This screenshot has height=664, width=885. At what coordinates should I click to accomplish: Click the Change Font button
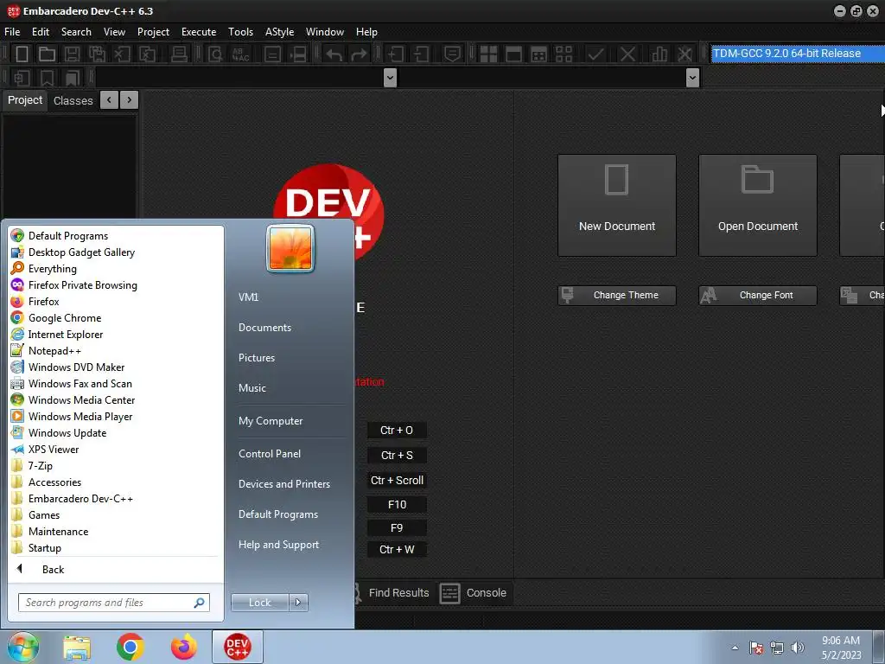pyautogui.click(x=757, y=296)
